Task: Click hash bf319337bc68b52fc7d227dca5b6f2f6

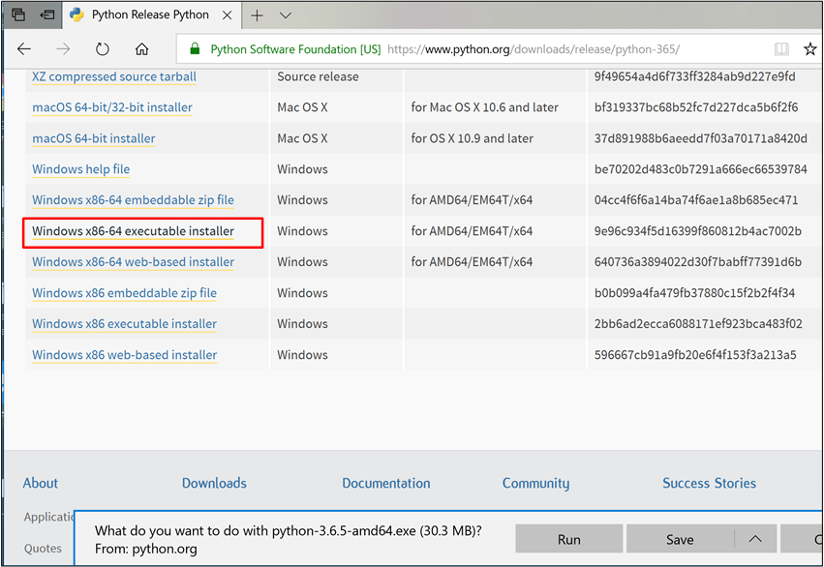Action: click(696, 107)
